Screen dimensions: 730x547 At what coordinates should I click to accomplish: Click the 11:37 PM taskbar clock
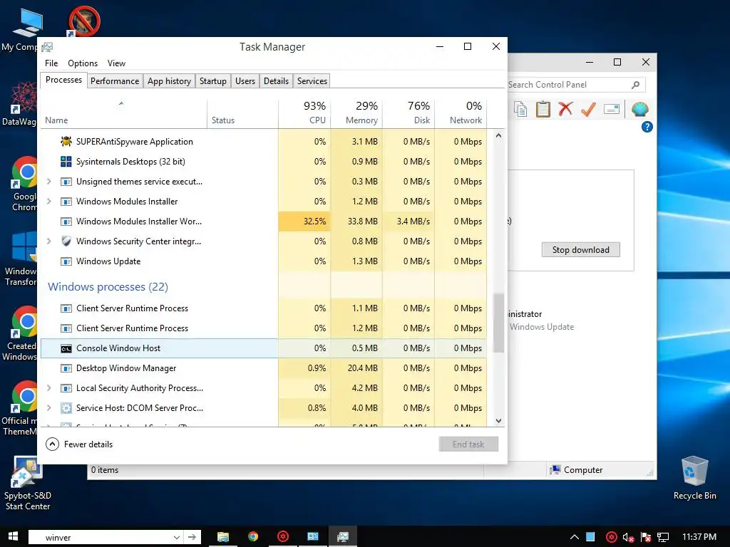click(x=699, y=537)
